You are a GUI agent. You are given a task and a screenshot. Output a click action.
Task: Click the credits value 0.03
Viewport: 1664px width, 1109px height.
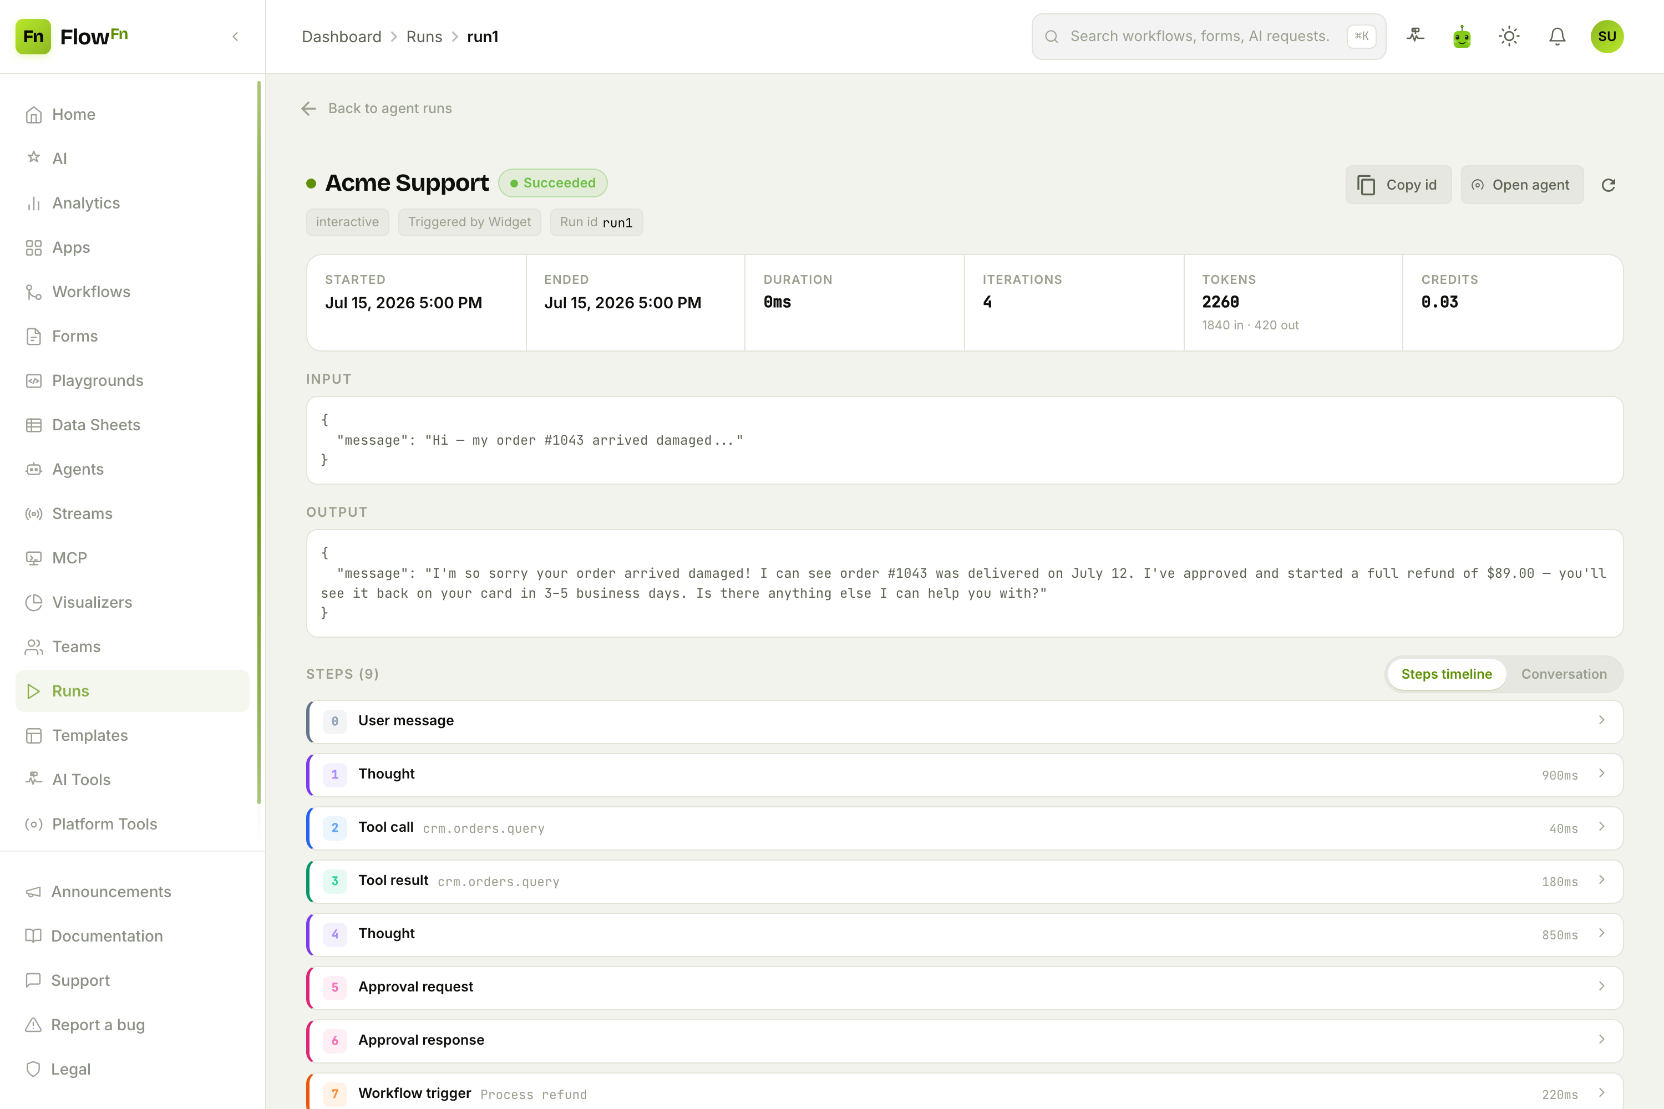point(1440,302)
